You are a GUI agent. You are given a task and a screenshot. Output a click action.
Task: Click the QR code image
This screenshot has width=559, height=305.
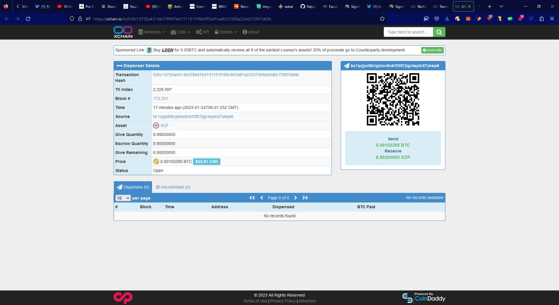point(393,99)
